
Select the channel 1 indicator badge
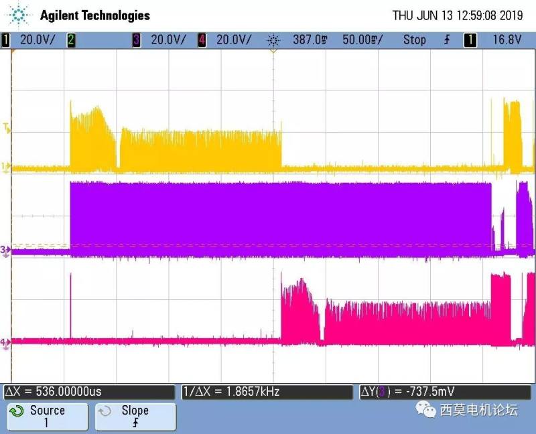click(x=7, y=40)
